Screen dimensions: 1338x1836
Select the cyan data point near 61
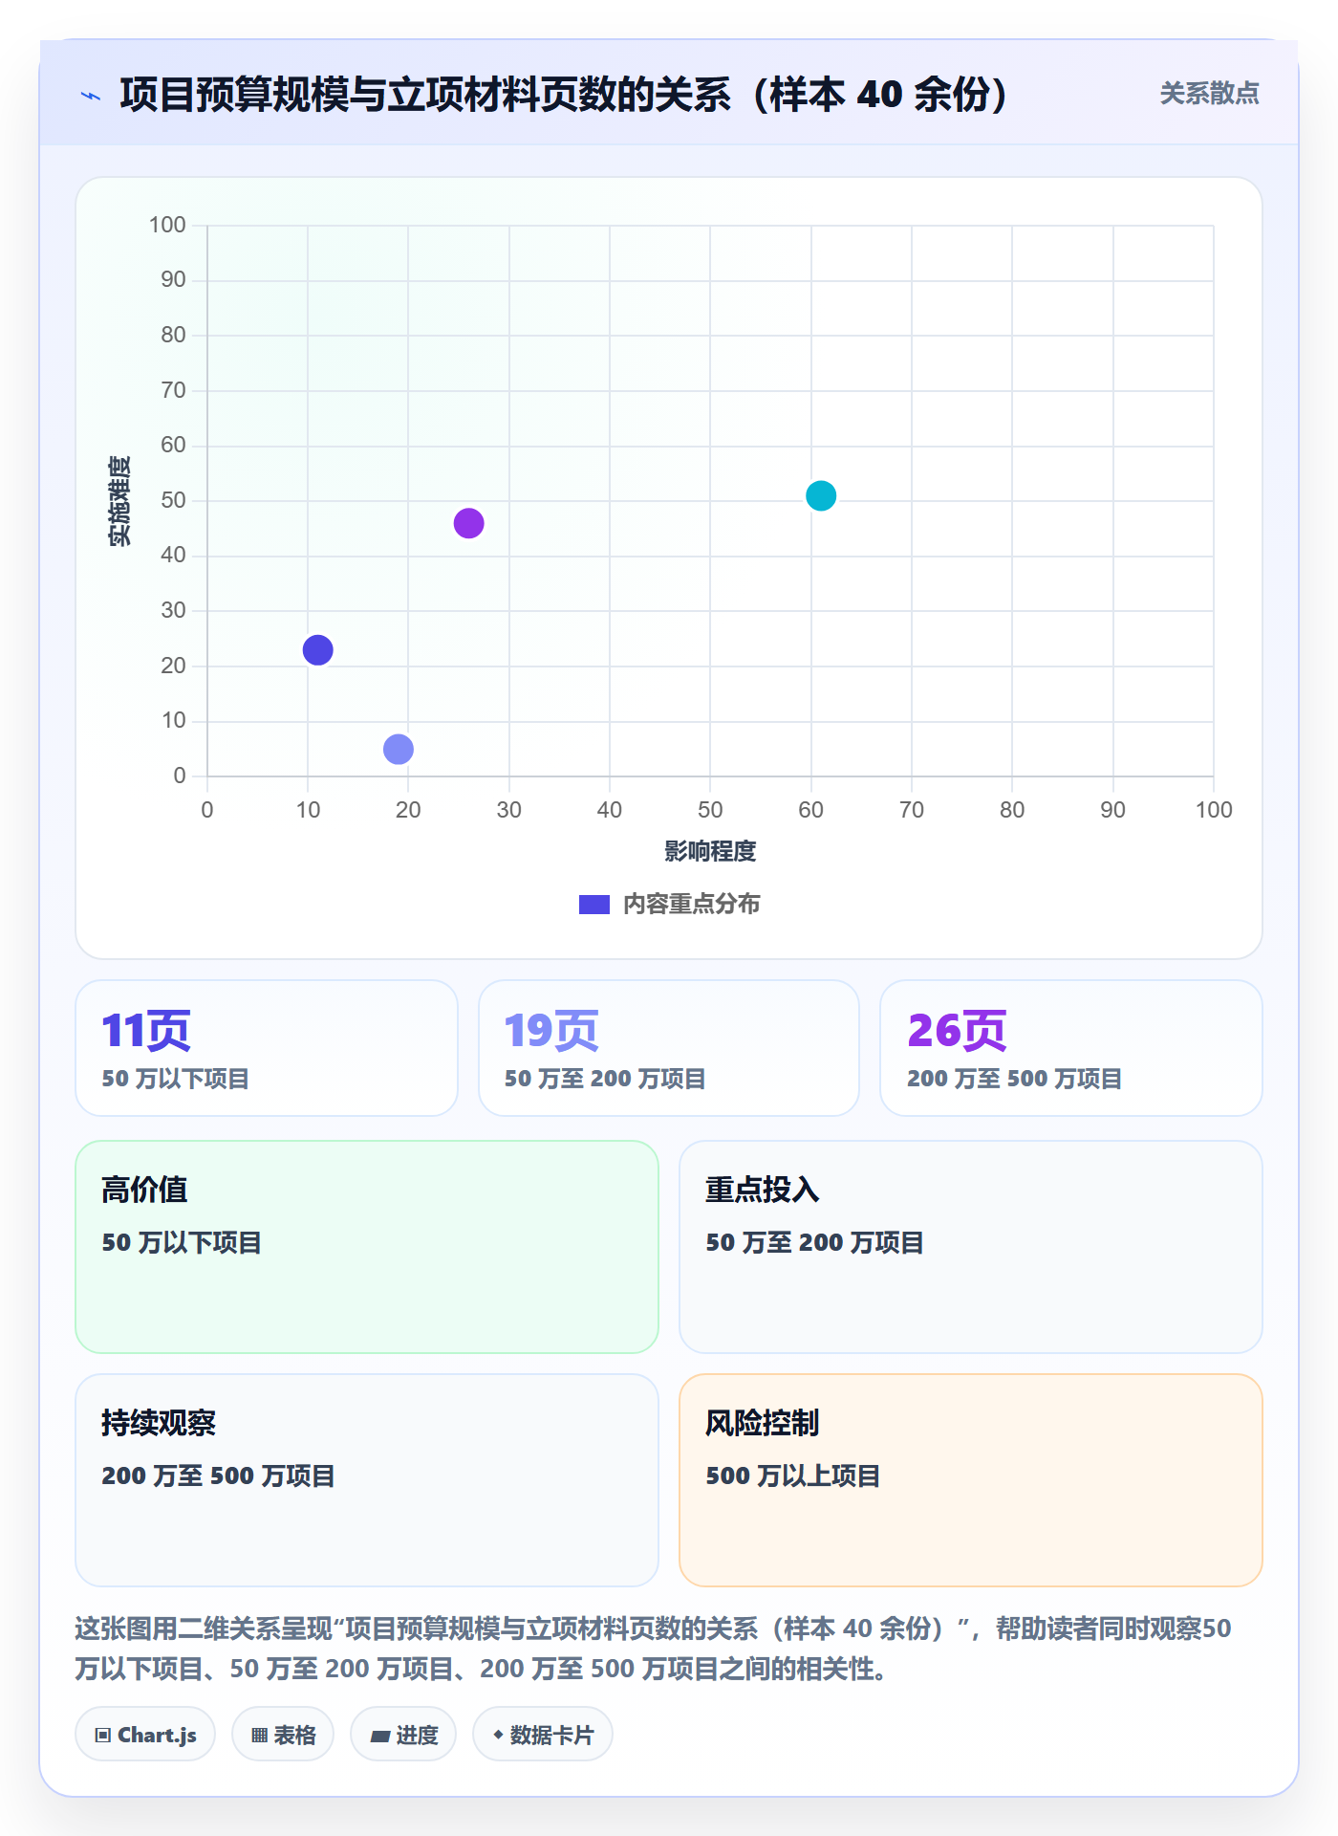click(x=821, y=495)
